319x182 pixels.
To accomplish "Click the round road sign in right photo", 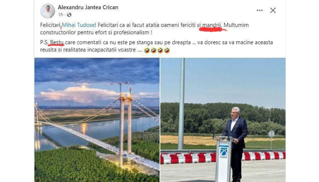I will [271, 134].
